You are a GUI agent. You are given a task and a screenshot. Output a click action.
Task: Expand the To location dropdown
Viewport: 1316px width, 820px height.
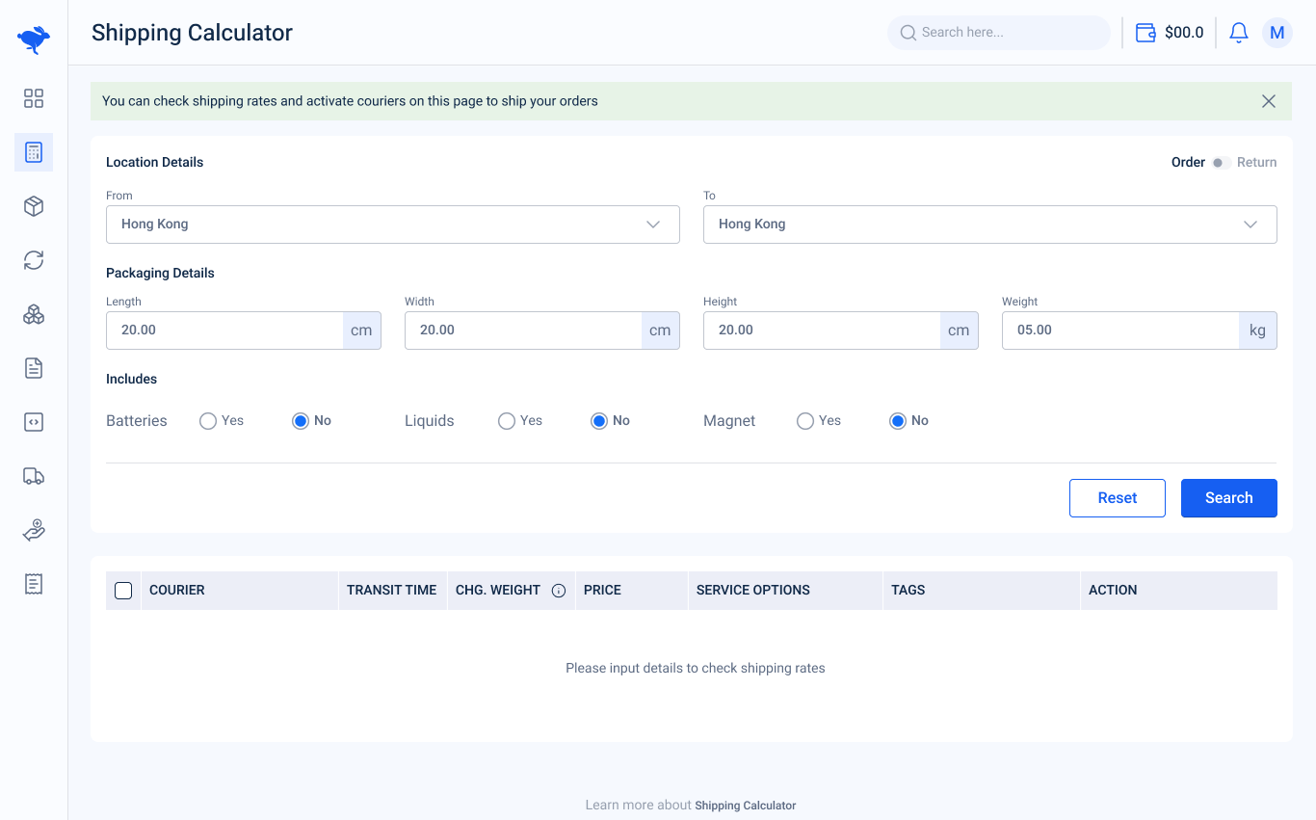[989, 225]
